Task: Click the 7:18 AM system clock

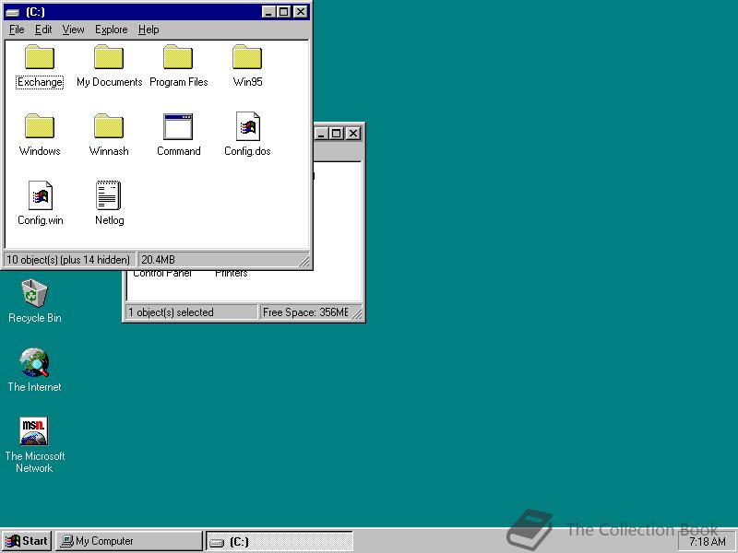Action: pos(707,542)
